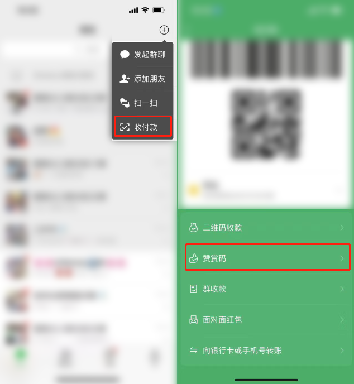Tap the plus icon at top right
354x384 pixels.
164,30
